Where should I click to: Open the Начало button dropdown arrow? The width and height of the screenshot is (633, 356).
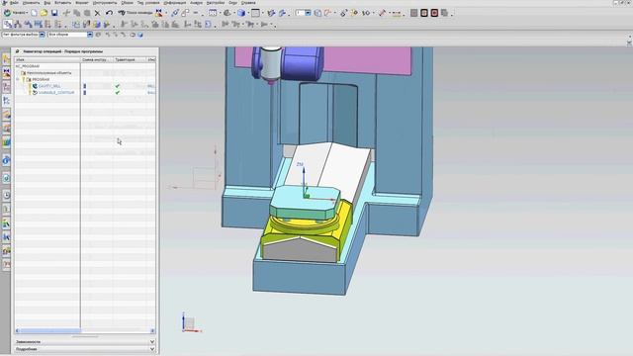(x=27, y=13)
